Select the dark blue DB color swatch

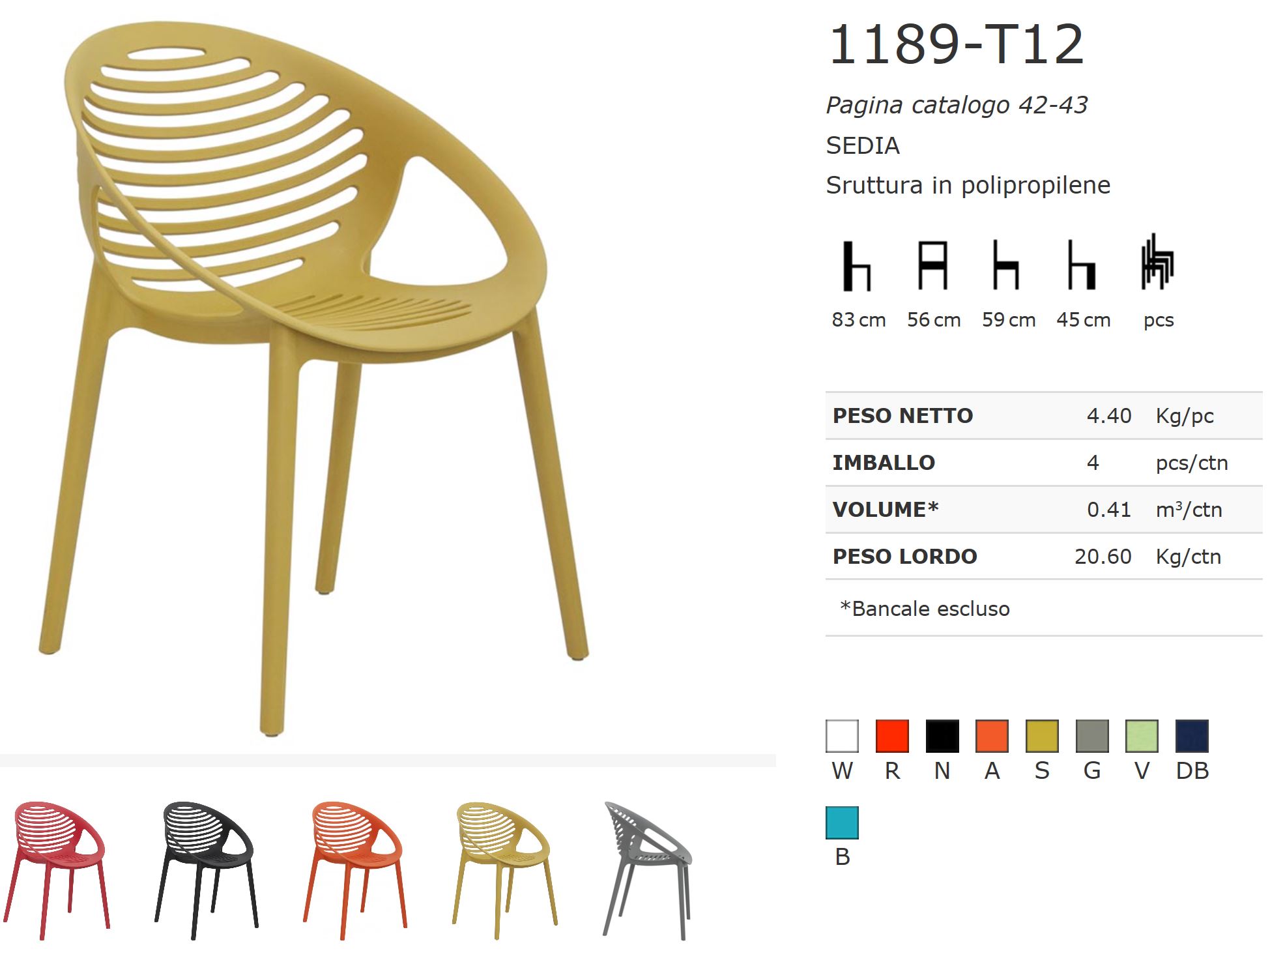1192,736
